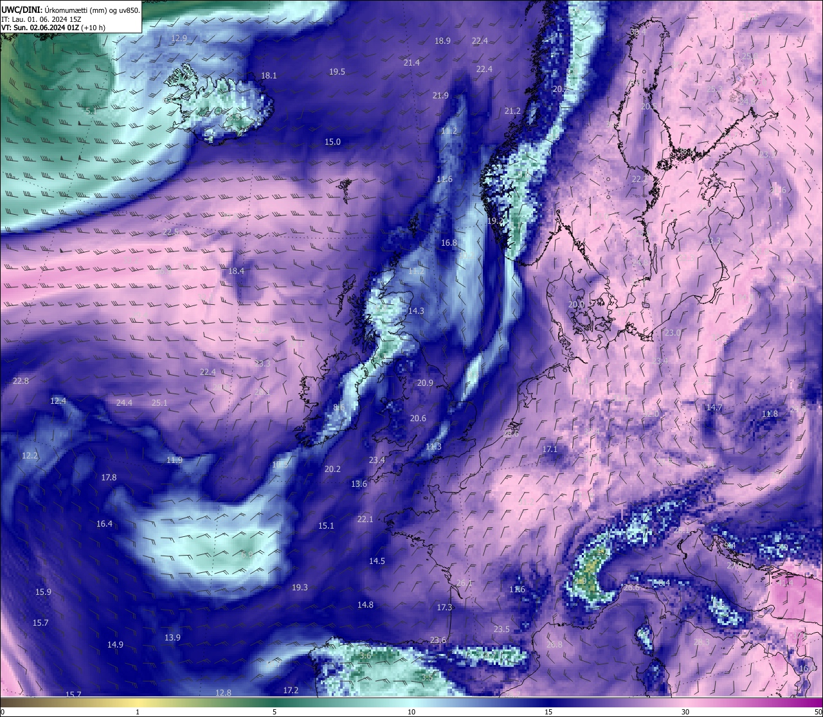
Task: Click the 14.8 value in the Bay of Biscay
Action: pos(365,605)
